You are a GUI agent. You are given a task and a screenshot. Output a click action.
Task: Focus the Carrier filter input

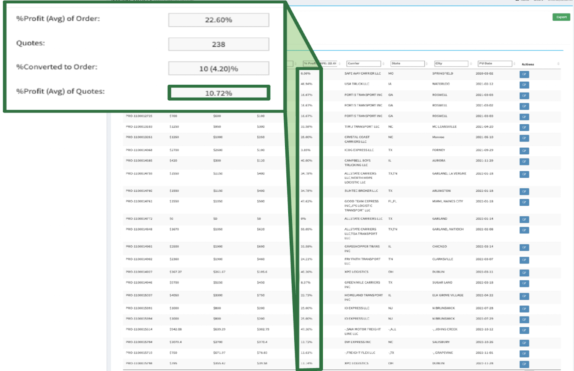coord(363,63)
